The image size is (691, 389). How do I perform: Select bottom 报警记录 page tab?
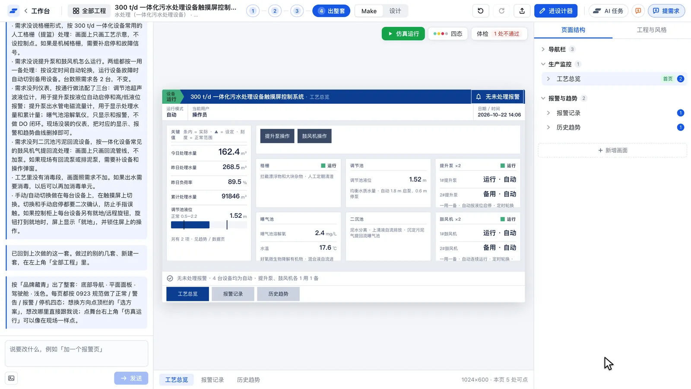coord(212,380)
